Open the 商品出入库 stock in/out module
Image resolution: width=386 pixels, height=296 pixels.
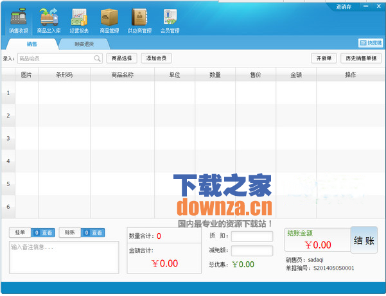(x=49, y=21)
